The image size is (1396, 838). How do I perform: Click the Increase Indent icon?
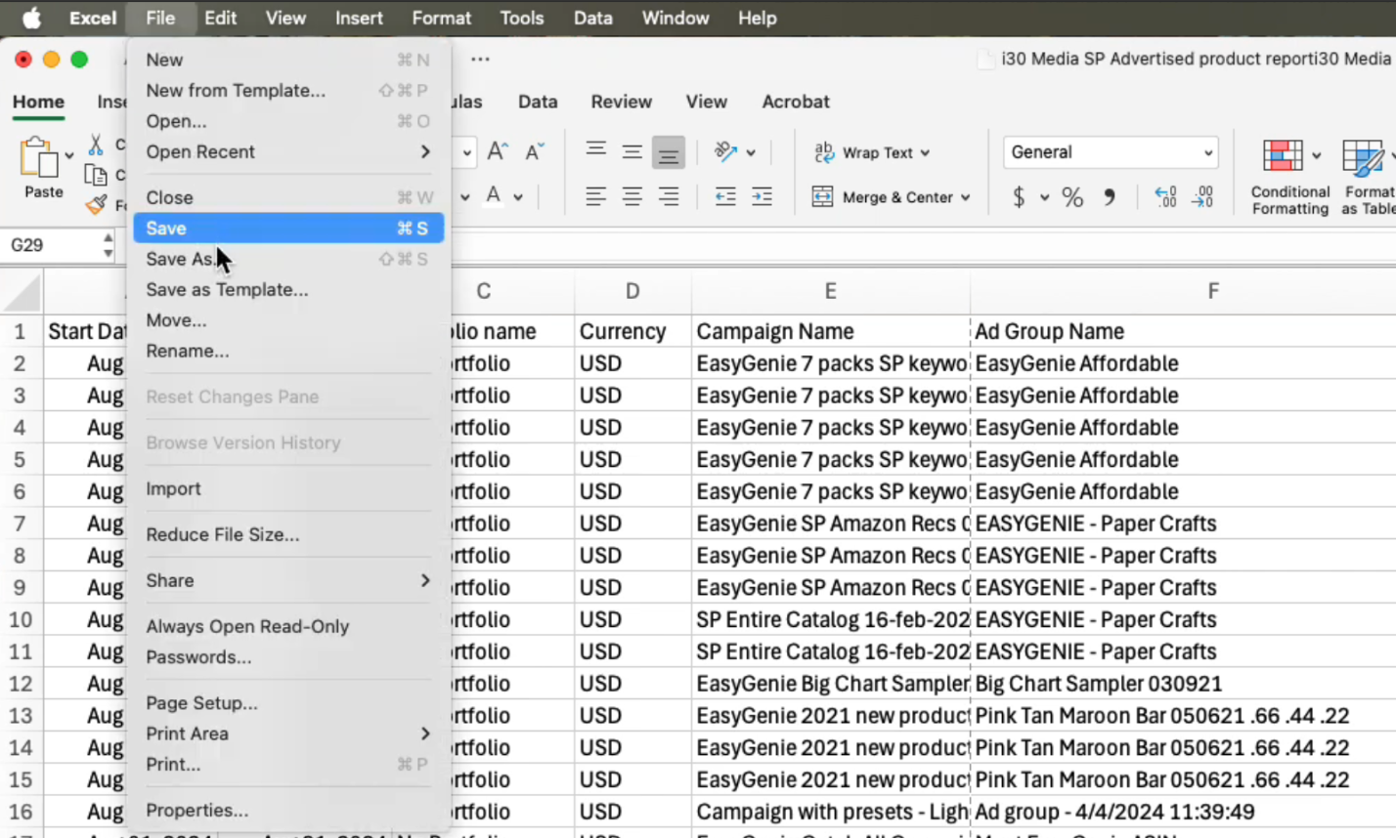762,196
